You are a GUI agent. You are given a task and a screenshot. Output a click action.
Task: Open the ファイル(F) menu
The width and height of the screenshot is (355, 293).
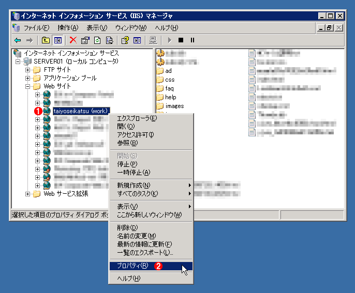pos(36,28)
